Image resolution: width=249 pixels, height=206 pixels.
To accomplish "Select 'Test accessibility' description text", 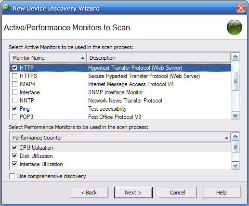I will pos(107,109).
